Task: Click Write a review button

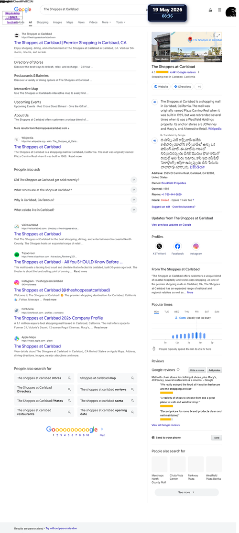Action: pyautogui.click(x=197, y=370)
